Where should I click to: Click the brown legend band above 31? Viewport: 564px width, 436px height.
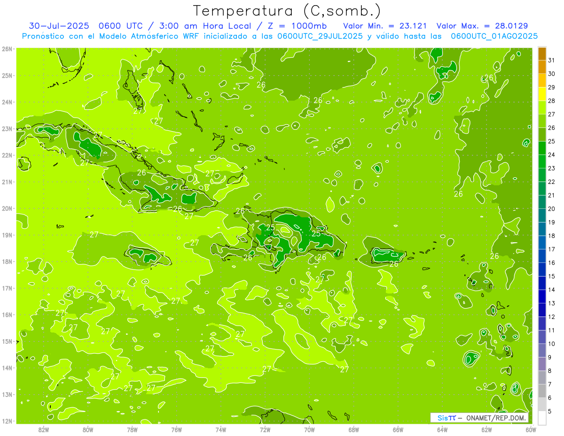(542, 54)
